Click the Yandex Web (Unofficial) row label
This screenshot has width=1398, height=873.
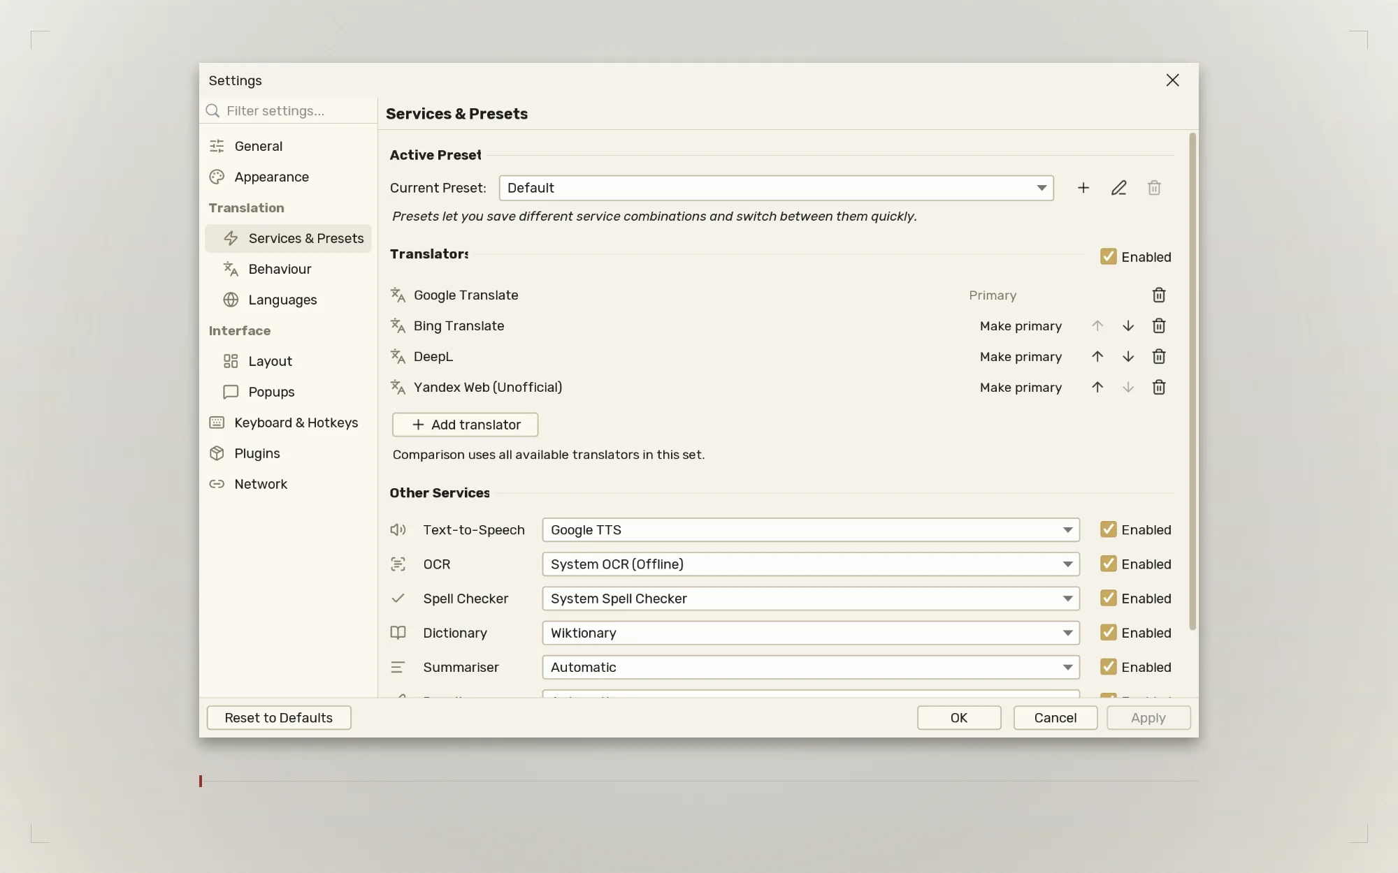pyautogui.click(x=488, y=388)
